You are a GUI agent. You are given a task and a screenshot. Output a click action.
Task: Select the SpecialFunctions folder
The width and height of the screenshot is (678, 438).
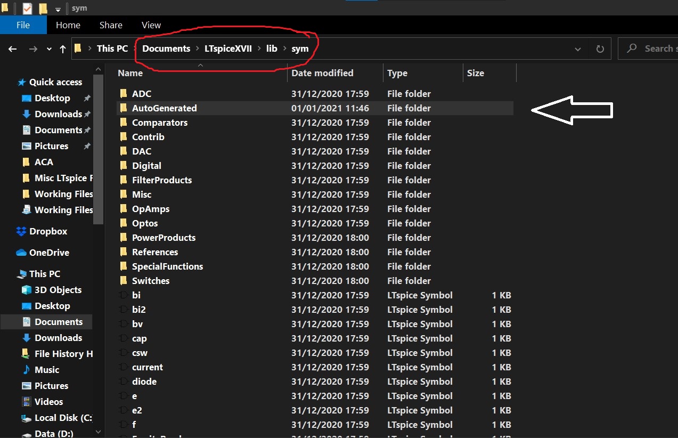(x=314, y=266)
